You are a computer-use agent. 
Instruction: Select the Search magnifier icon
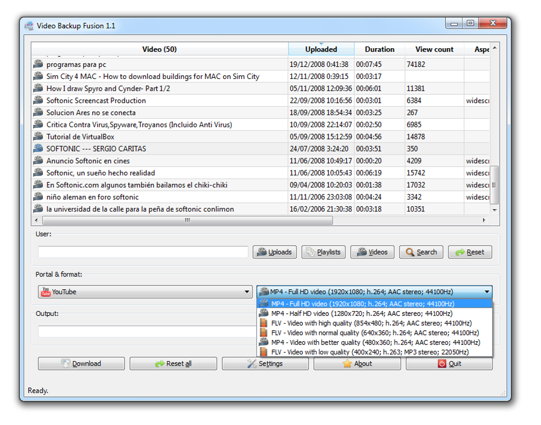point(410,252)
